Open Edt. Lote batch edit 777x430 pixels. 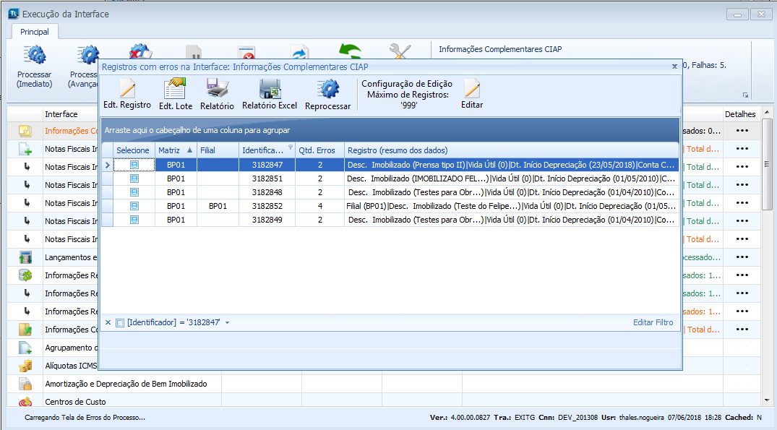pos(175,90)
